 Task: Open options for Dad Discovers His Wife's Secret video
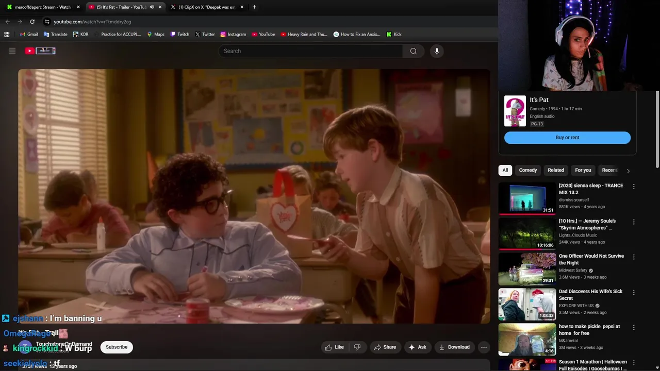tap(634, 292)
